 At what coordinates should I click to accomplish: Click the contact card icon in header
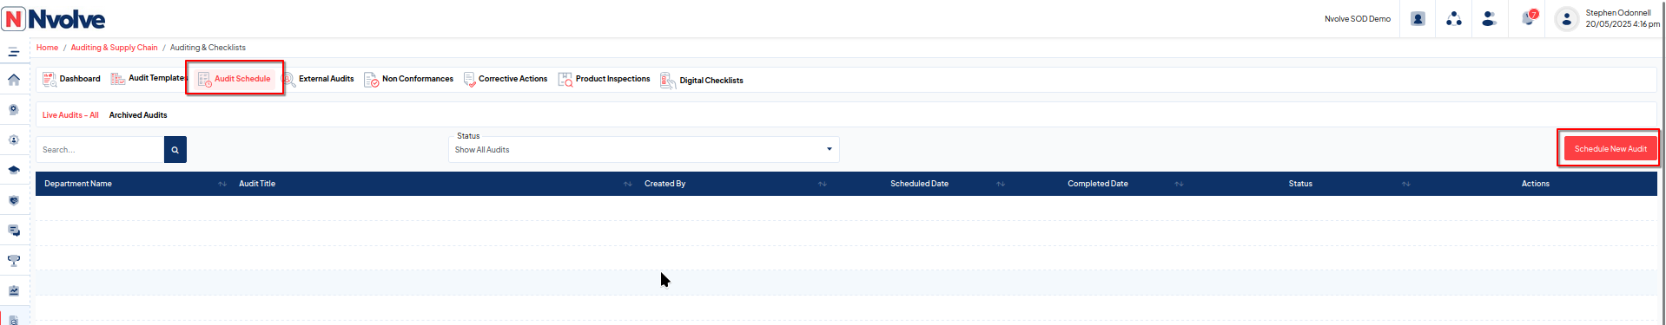click(1418, 18)
